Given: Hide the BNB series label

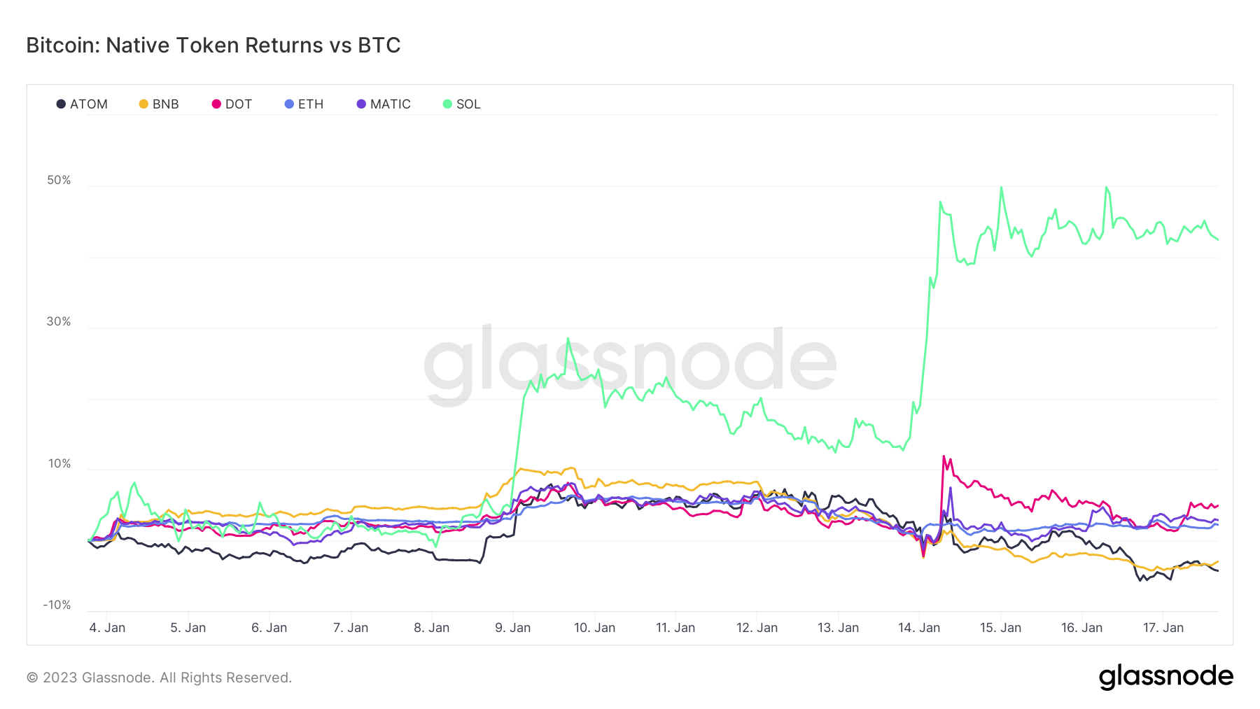Looking at the screenshot, I should coord(166,104).
